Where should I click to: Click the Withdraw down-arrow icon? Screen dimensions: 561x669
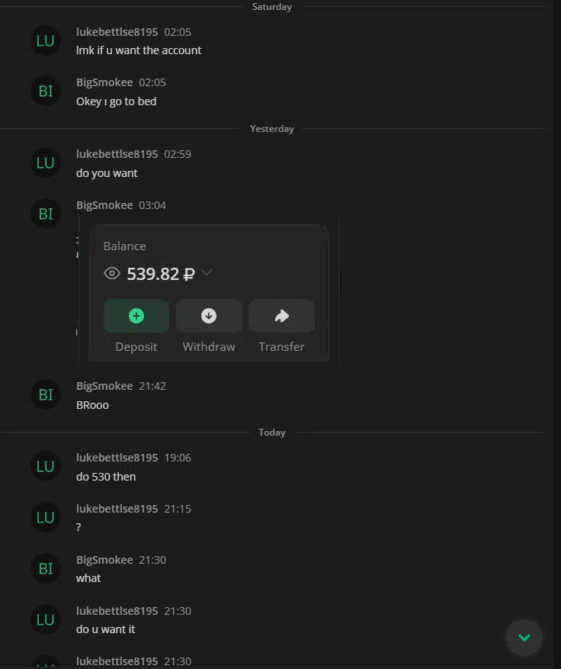(209, 316)
